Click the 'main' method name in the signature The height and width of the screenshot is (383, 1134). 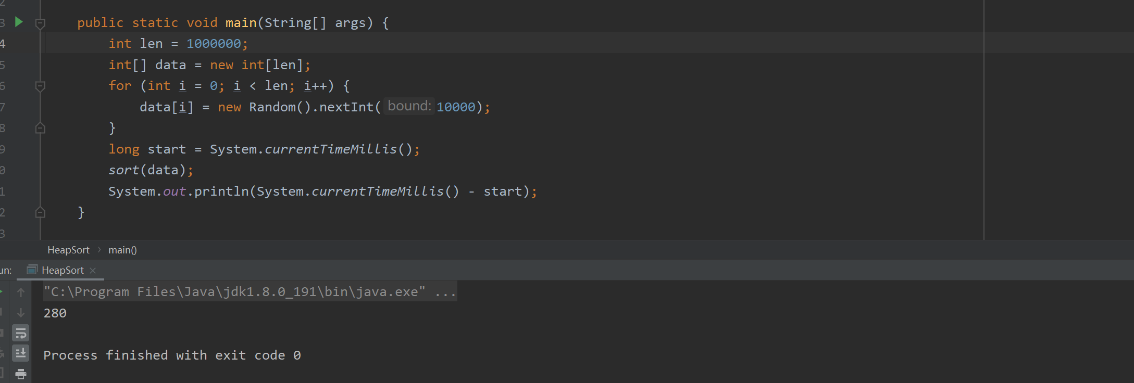[x=241, y=23]
